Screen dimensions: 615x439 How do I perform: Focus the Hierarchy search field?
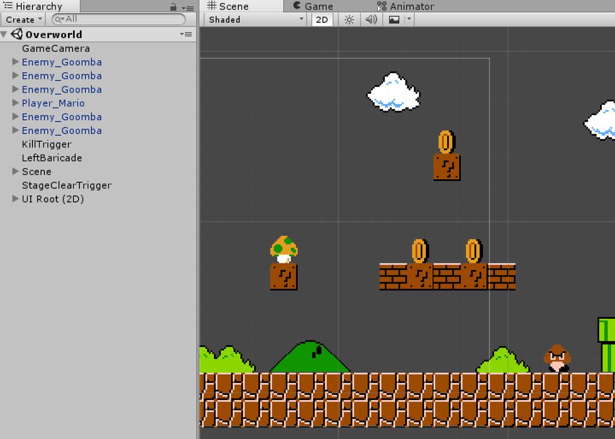[x=118, y=19]
